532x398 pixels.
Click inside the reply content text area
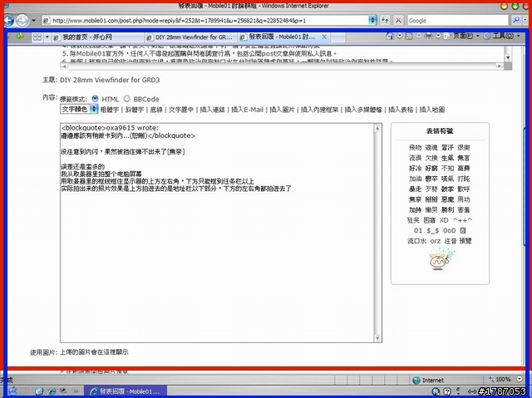[x=217, y=233]
